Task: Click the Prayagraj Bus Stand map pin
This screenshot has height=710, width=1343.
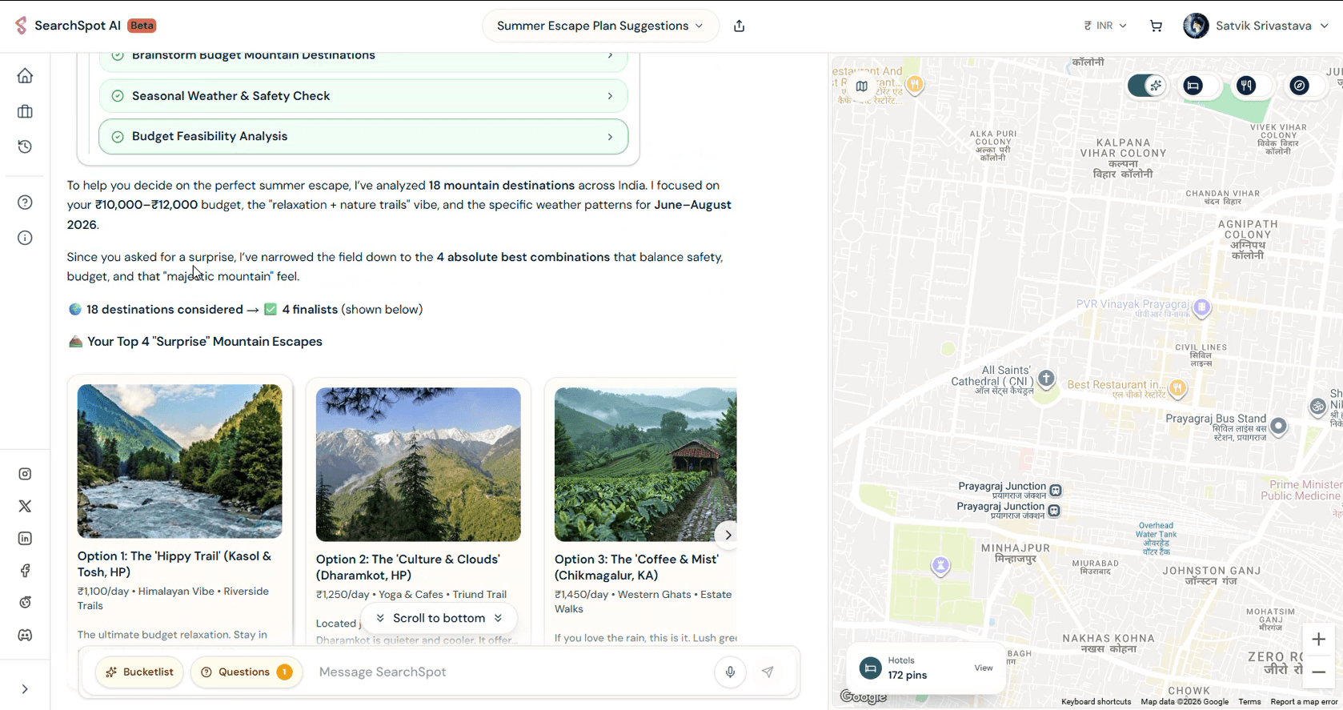Action: pos(1278,426)
